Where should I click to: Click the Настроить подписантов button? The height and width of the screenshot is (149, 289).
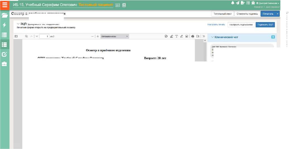[241, 25]
